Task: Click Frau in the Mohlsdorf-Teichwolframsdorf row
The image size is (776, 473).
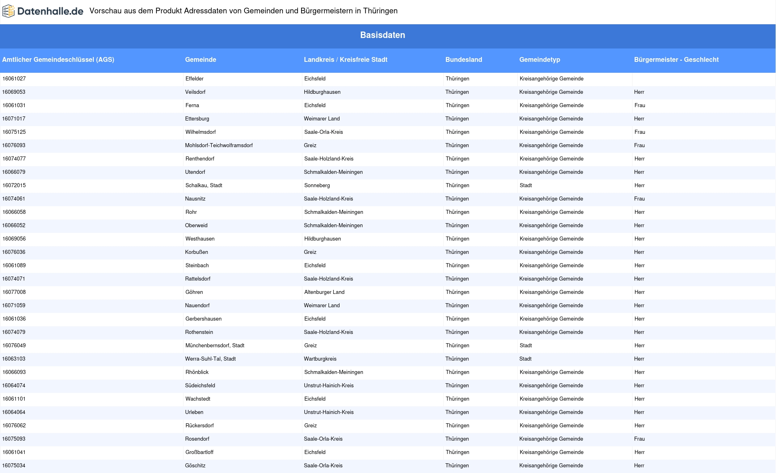Action: click(x=639, y=146)
